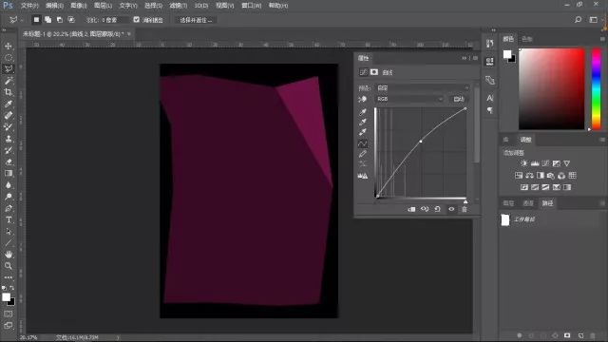Open the RGB channel dropdown
Image resolution: width=608 pixels, height=342 pixels.
[x=409, y=99]
